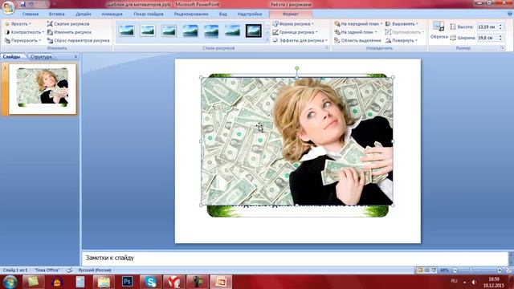Select the Обрезка crop tool
Image resolution: width=514 pixels, height=289 pixels.
click(439, 31)
